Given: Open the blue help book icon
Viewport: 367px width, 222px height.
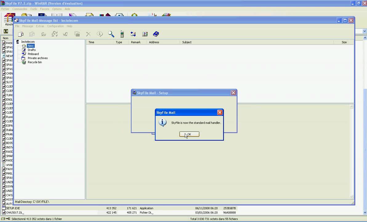Looking at the screenshot, I should click(156, 34).
